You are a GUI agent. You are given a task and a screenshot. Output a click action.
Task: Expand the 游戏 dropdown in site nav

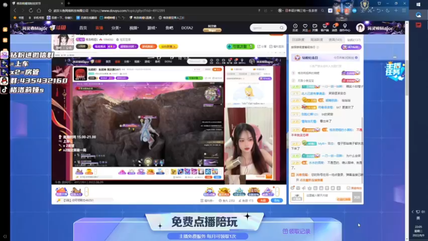tap(152, 28)
